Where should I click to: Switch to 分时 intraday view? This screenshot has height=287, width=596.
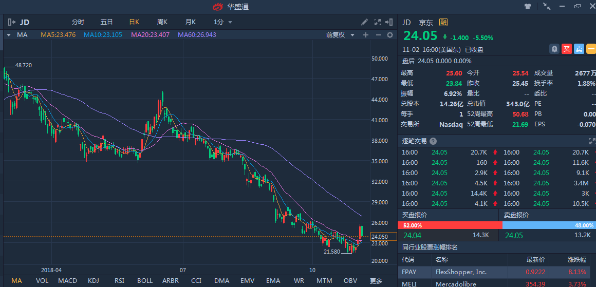point(78,22)
